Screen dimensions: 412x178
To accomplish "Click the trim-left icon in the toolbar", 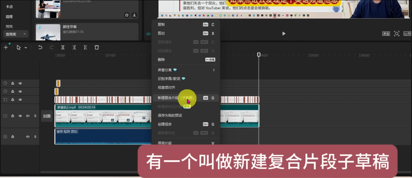I will [x=74, y=47].
